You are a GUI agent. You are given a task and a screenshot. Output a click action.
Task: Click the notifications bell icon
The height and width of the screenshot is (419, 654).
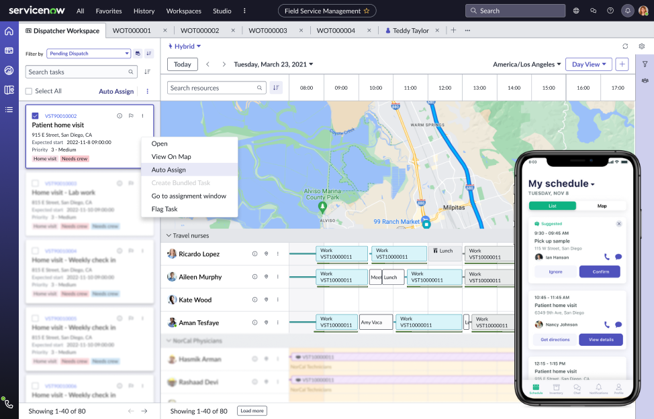[x=627, y=11]
